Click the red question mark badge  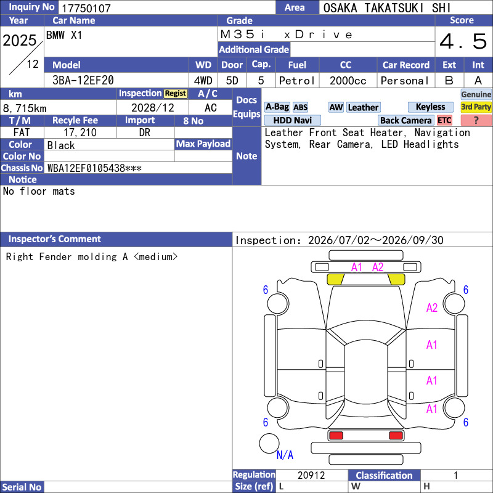click(x=476, y=120)
